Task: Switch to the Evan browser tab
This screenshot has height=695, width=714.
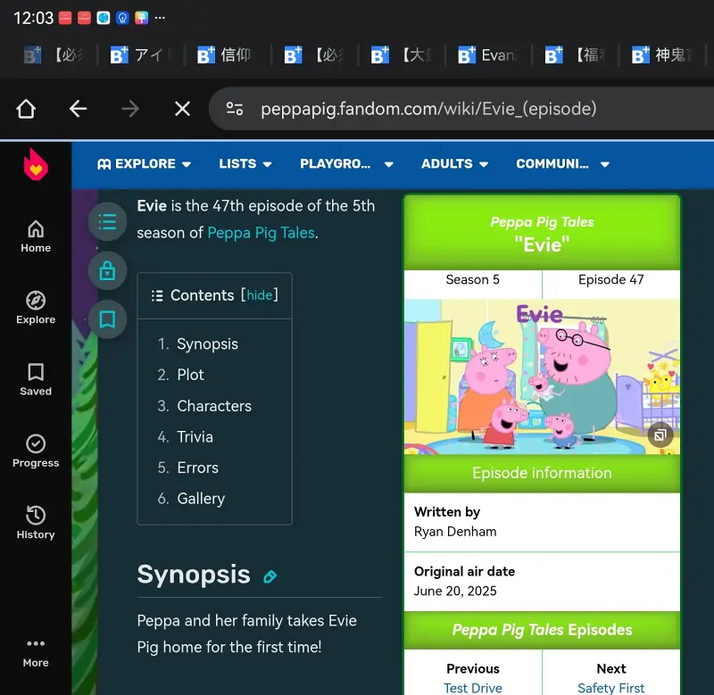Action: point(487,55)
